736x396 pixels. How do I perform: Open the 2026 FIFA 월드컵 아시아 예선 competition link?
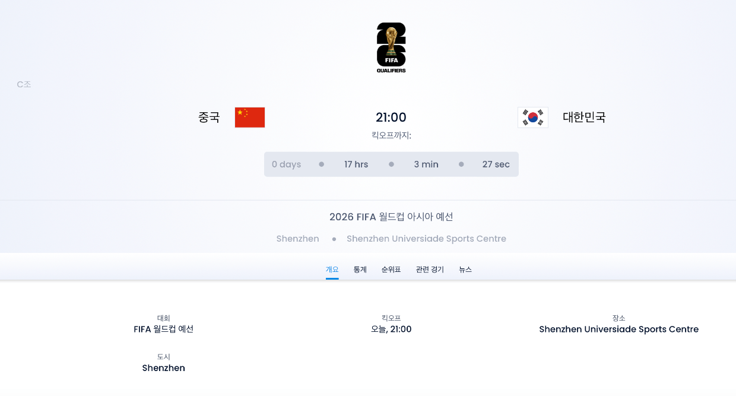click(x=391, y=217)
